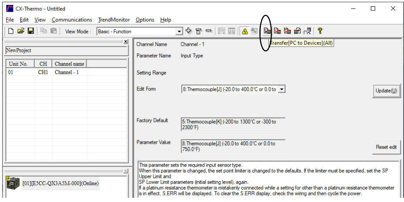Click the parameter description text box

(x=269, y=179)
